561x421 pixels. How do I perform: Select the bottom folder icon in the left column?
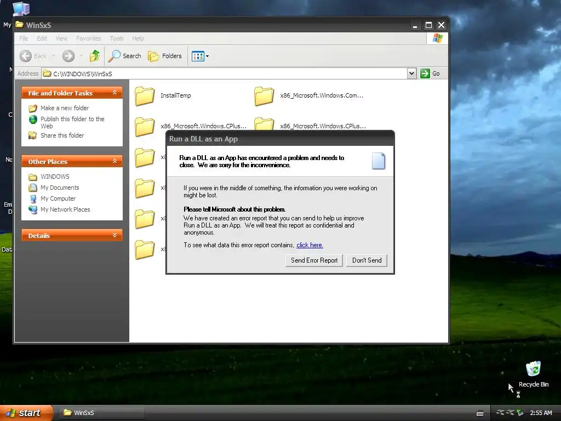145,249
